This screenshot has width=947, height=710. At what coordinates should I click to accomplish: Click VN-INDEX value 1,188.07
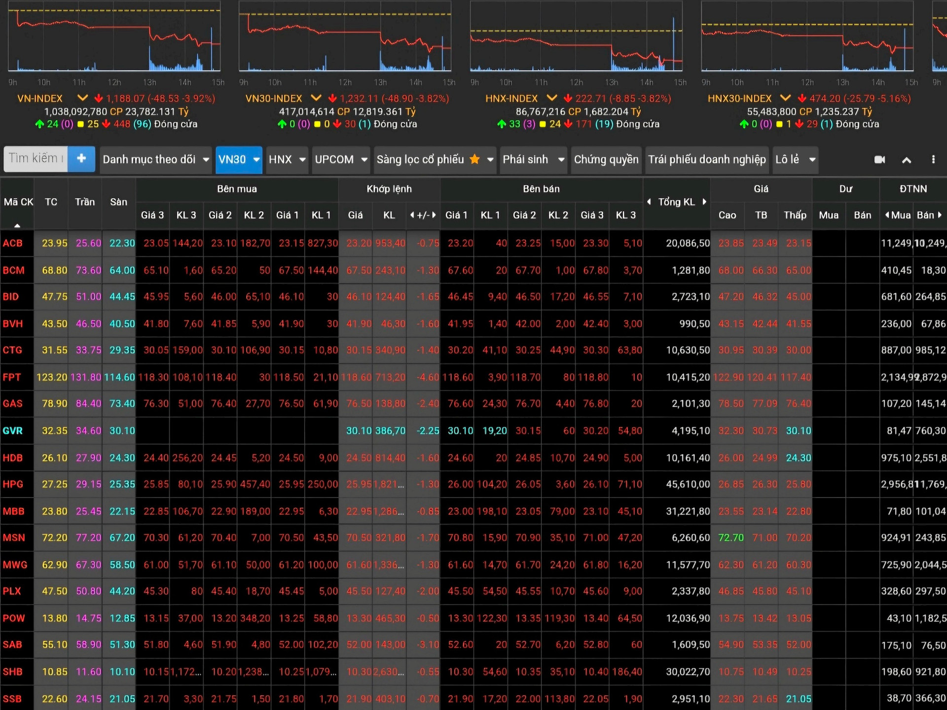click(x=125, y=99)
